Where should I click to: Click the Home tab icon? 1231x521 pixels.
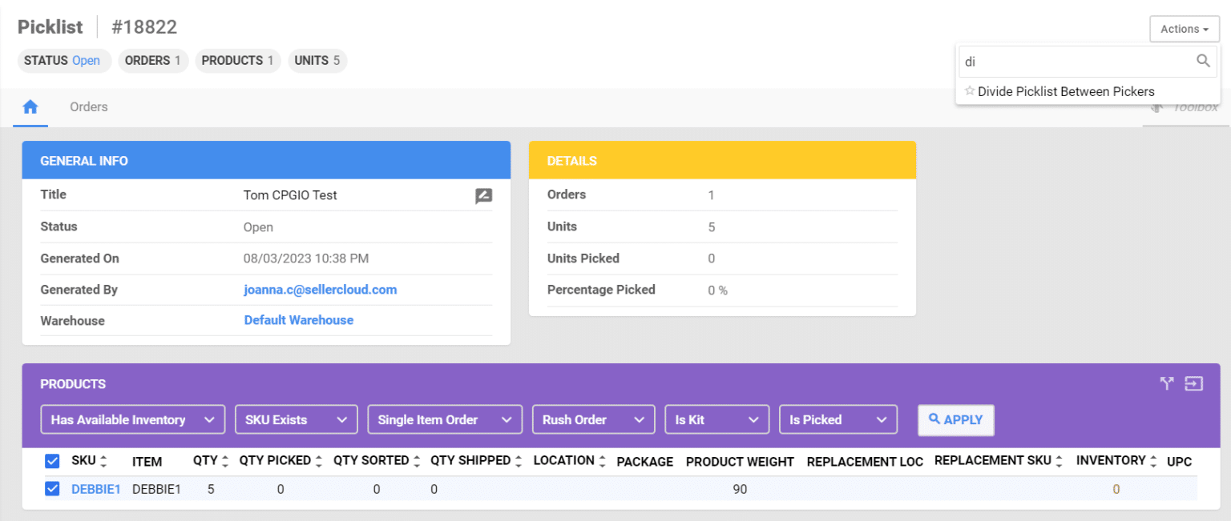coord(30,105)
